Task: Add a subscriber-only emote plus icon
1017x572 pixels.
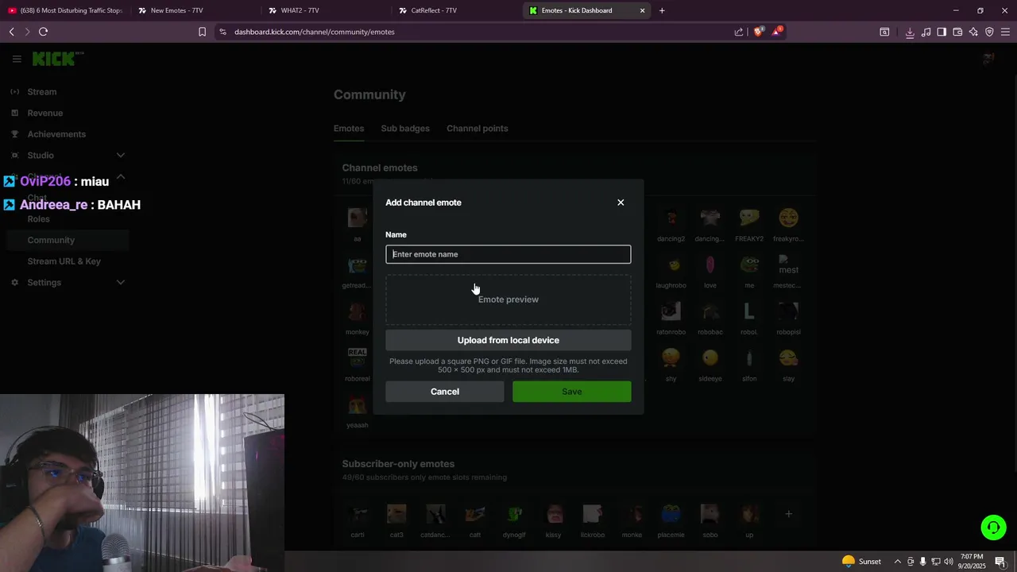Action: (x=788, y=514)
